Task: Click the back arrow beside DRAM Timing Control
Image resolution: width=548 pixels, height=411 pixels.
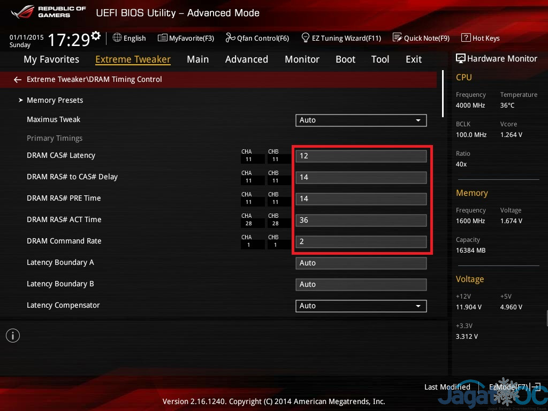Action: tap(18, 80)
